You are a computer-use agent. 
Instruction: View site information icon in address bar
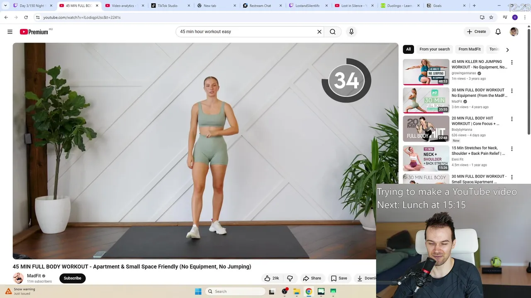38,17
